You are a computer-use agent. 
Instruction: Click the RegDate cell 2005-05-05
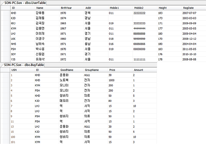(194, 28)
